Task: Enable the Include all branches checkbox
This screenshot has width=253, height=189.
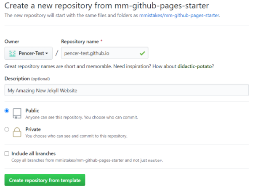Action: click(7, 154)
